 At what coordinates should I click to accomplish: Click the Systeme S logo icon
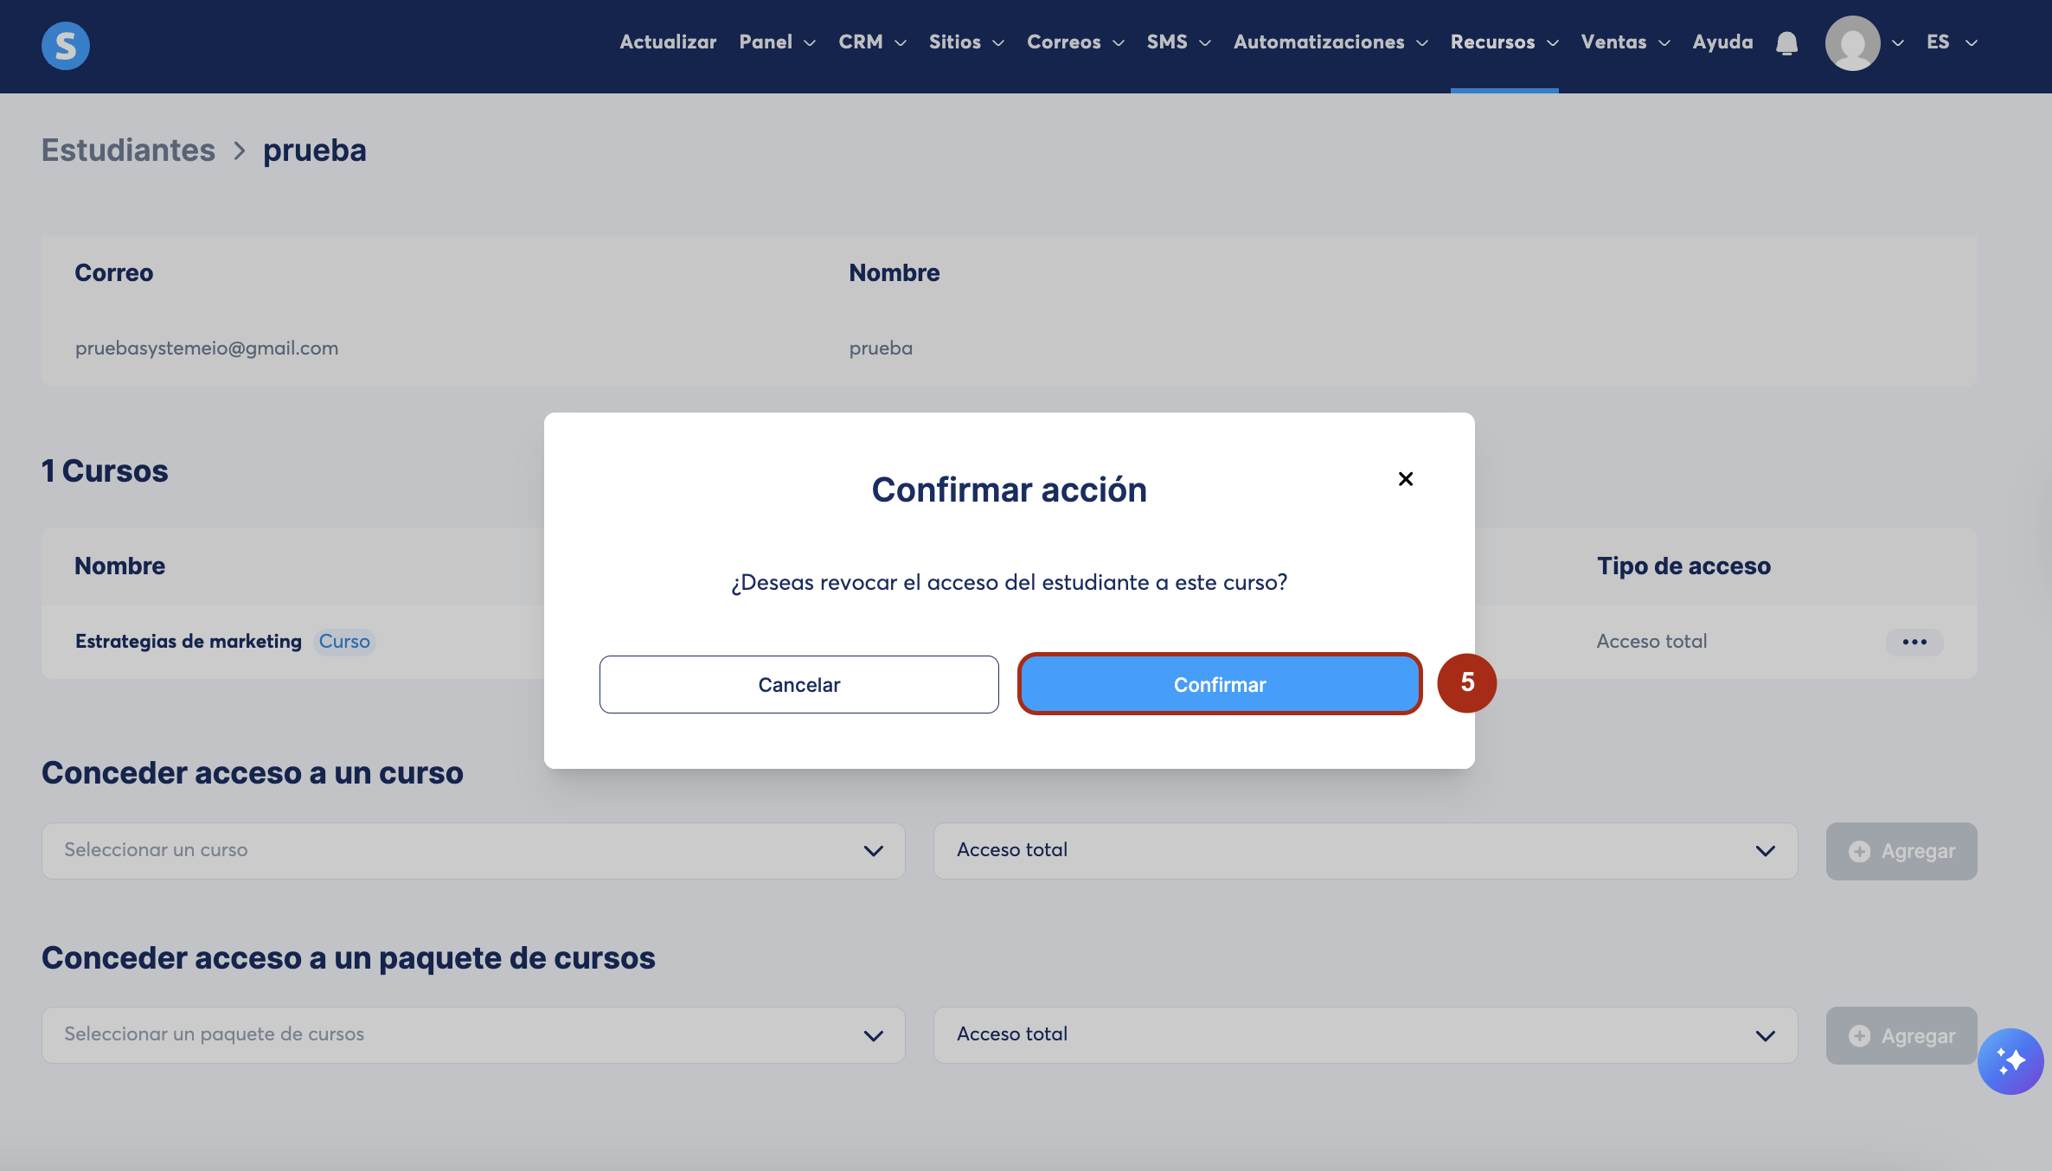pyautogui.click(x=66, y=45)
